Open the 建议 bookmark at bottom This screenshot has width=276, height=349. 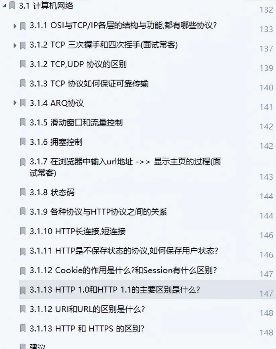pos(37,346)
